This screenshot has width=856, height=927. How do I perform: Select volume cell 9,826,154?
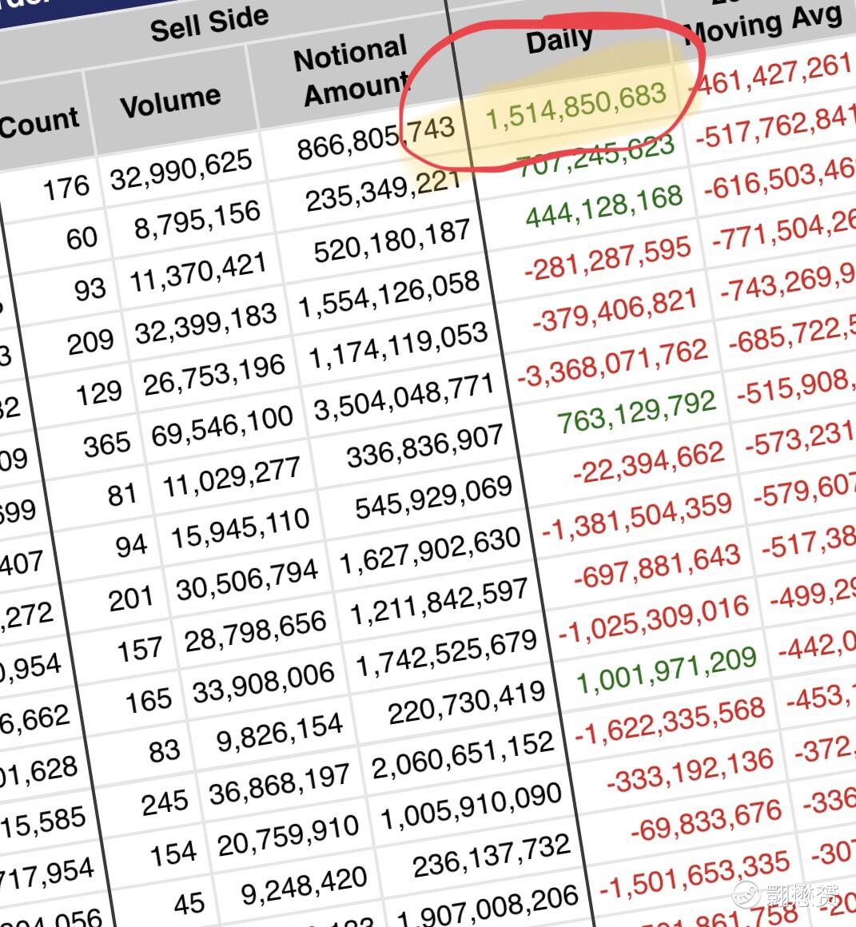[279, 733]
